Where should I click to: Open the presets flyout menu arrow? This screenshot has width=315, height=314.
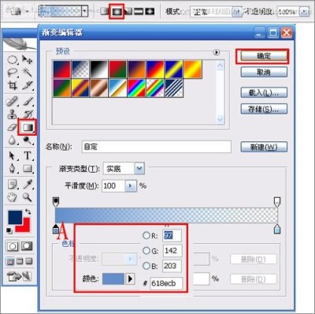tap(217, 52)
